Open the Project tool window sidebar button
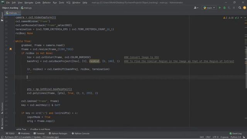 [x=2, y=17]
